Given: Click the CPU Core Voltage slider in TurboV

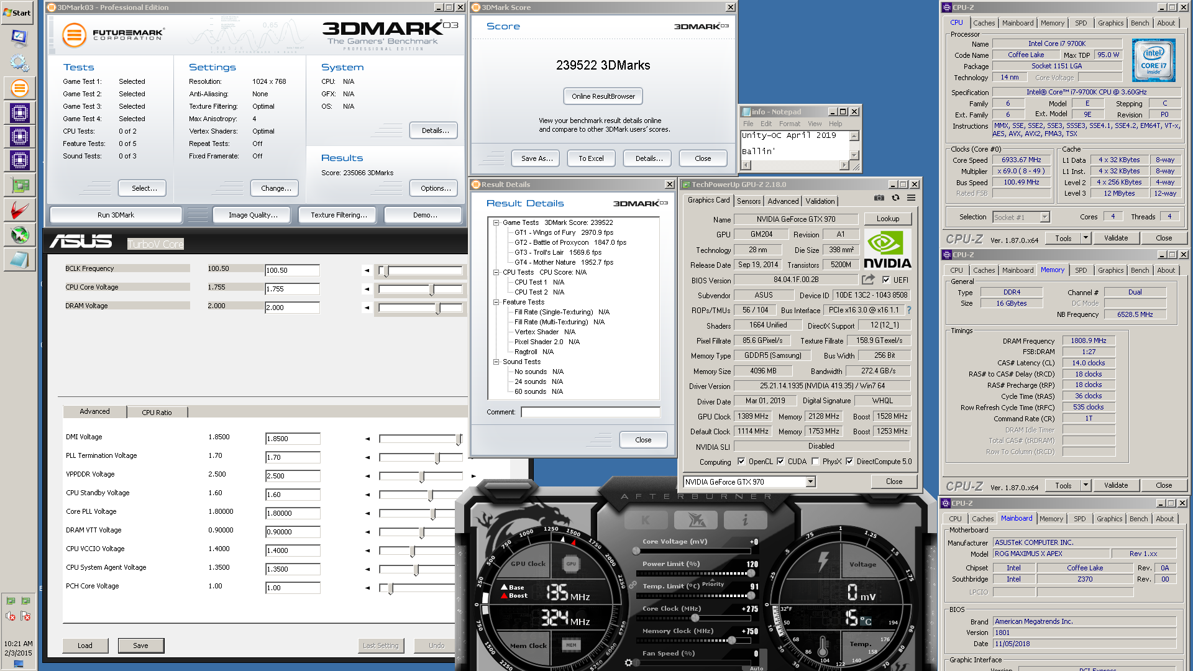Looking at the screenshot, I should [421, 290].
